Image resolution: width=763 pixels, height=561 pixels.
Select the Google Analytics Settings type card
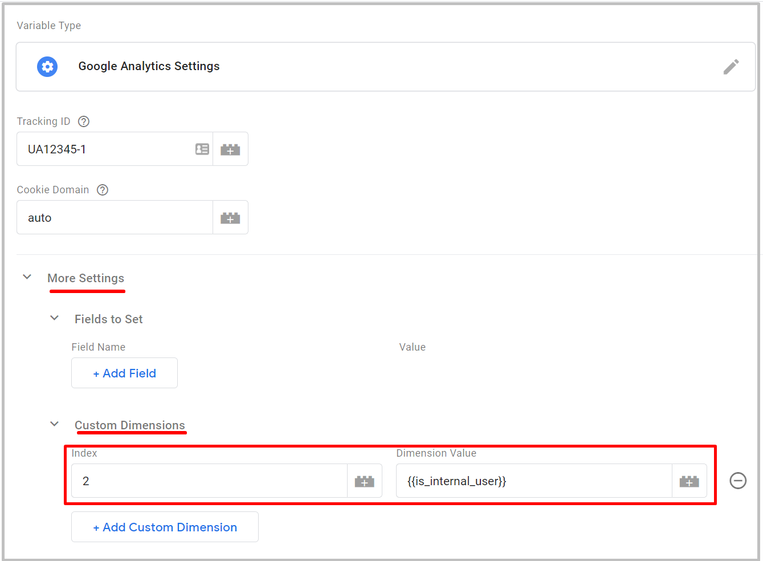(x=386, y=67)
